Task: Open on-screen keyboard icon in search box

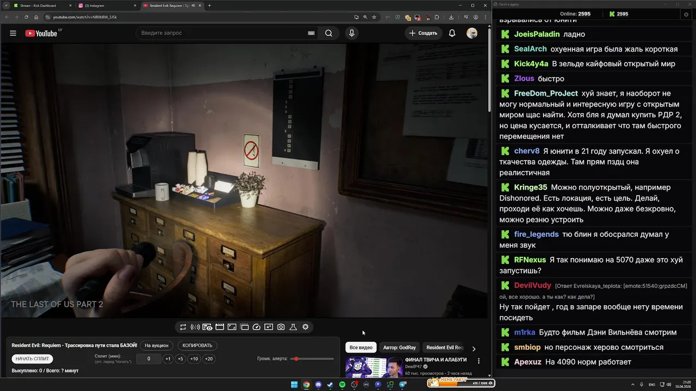Action: pyautogui.click(x=311, y=33)
